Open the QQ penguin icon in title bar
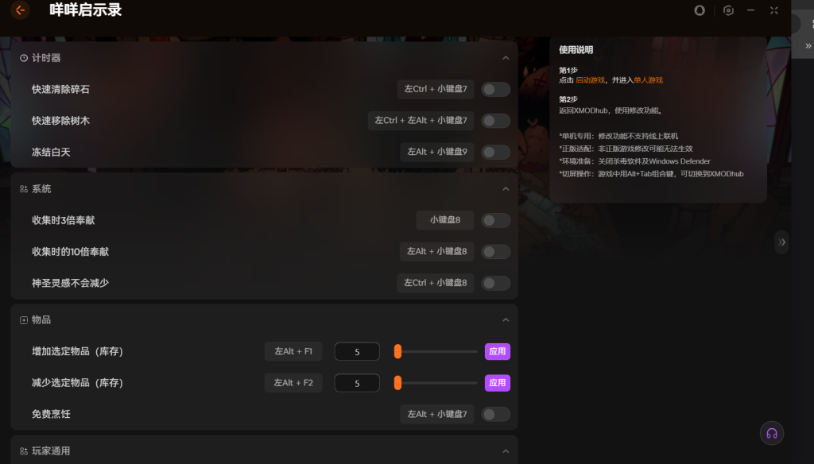The height and width of the screenshot is (464, 814). pyautogui.click(x=700, y=10)
